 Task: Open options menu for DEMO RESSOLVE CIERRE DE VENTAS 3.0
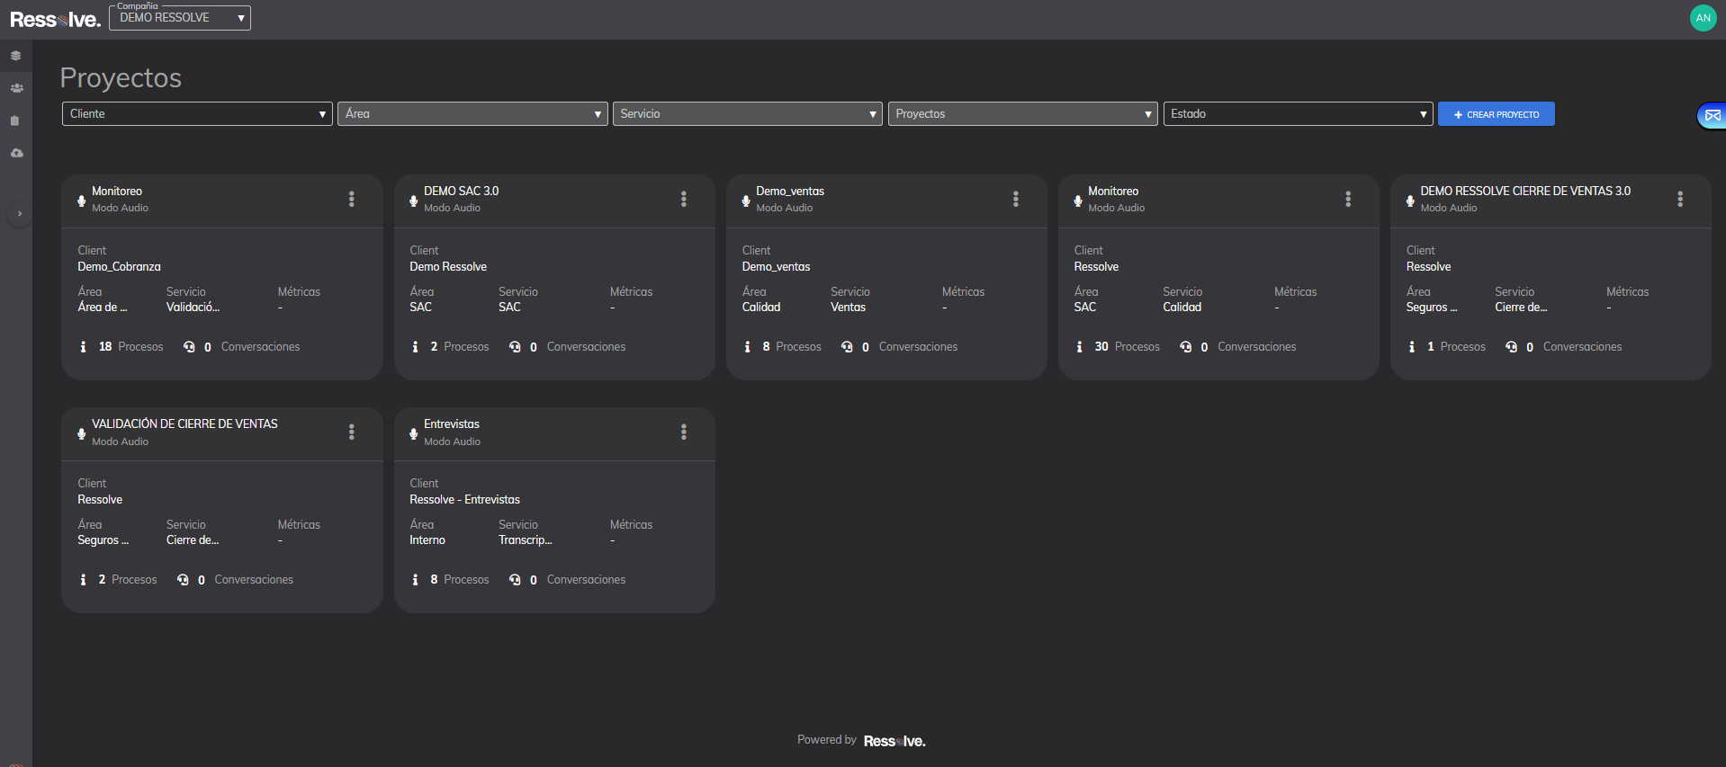pos(1680,199)
